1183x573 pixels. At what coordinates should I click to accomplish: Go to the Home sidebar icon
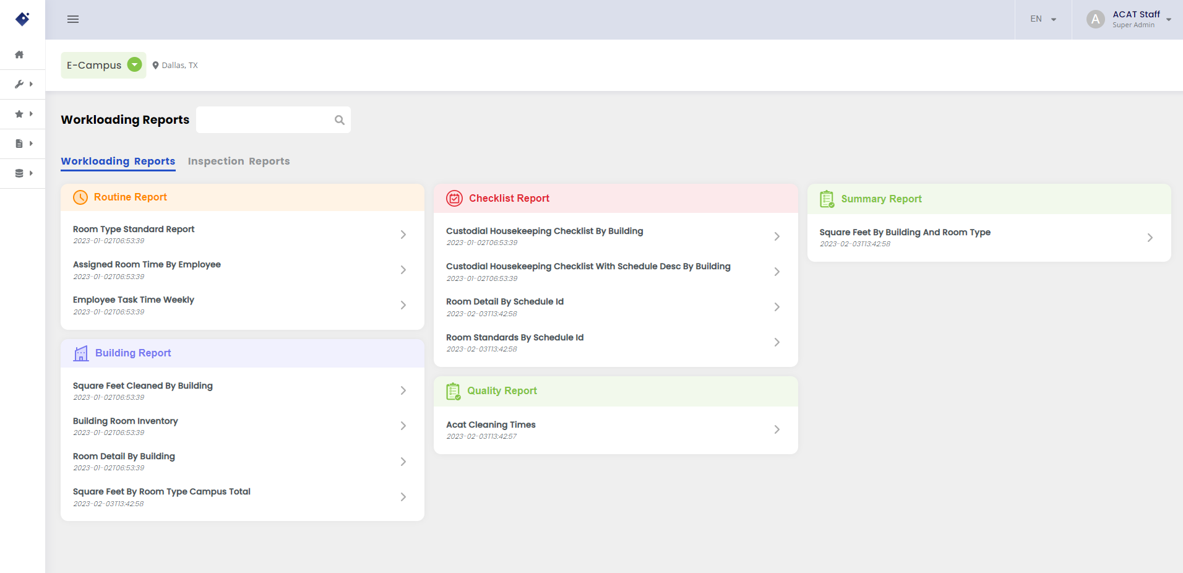[x=19, y=54]
